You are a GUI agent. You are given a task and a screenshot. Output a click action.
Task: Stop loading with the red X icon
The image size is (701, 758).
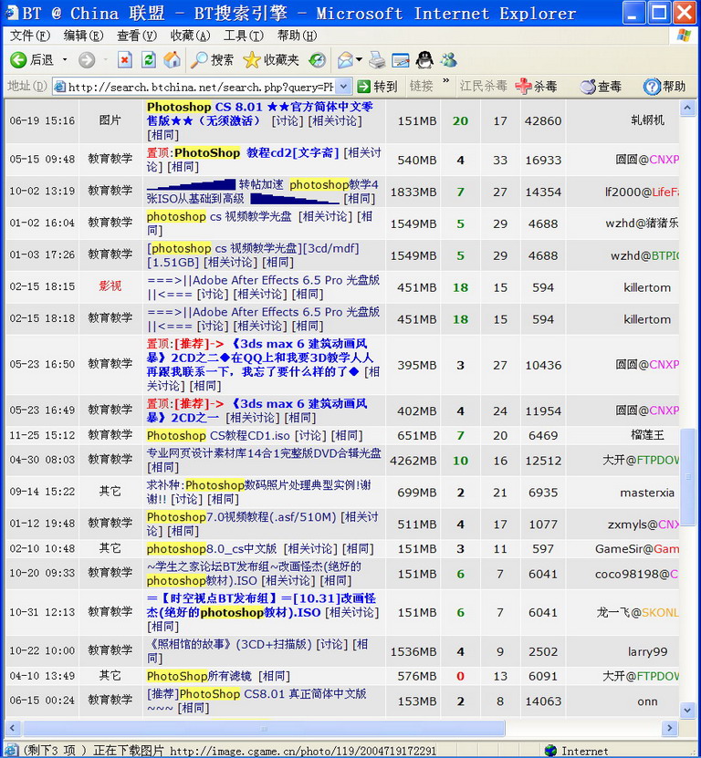click(125, 60)
